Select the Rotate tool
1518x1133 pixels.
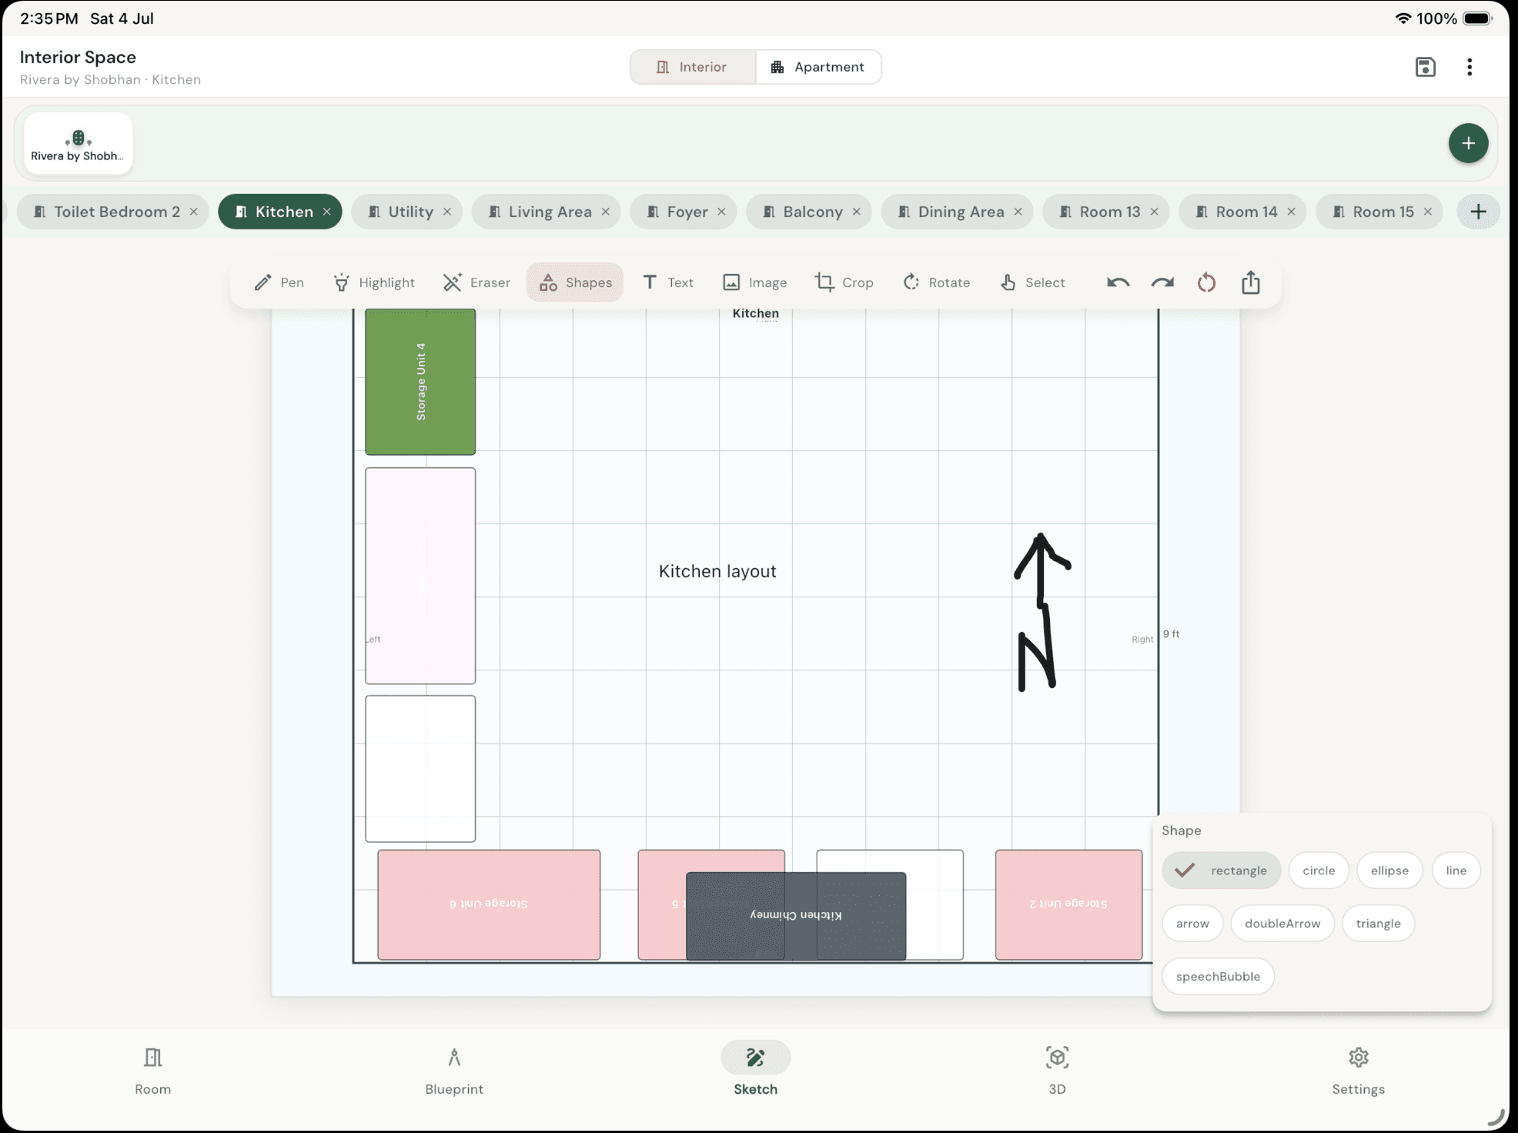935,282
